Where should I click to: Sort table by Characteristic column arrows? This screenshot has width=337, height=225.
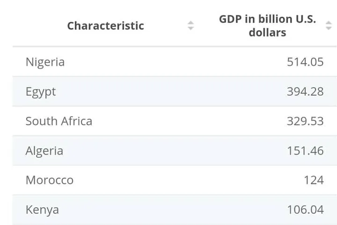pyautogui.click(x=190, y=26)
